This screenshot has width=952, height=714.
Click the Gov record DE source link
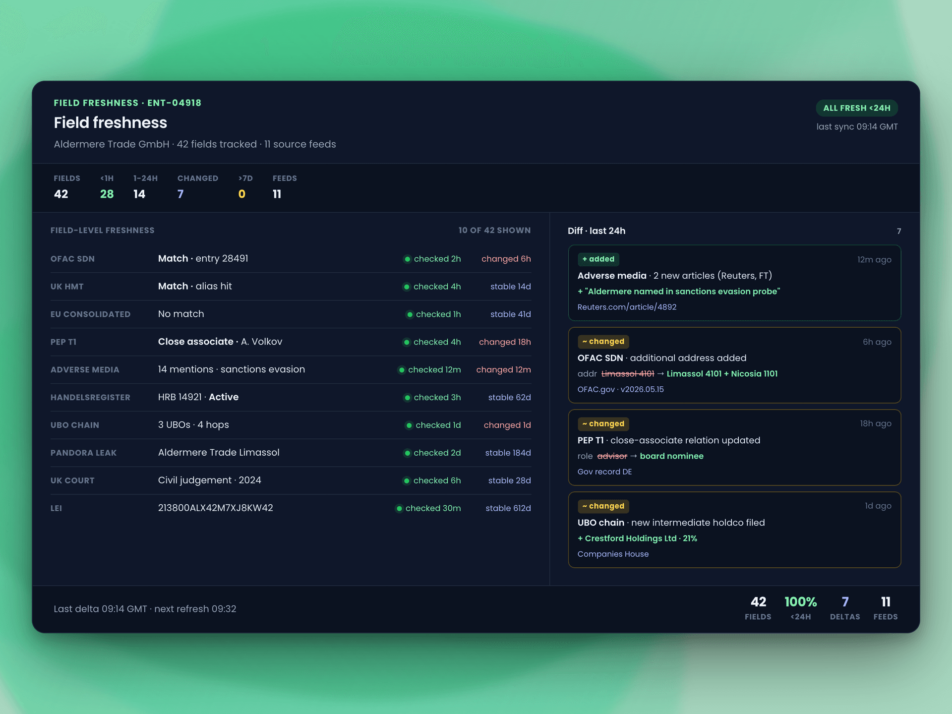pyautogui.click(x=604, y=472)
